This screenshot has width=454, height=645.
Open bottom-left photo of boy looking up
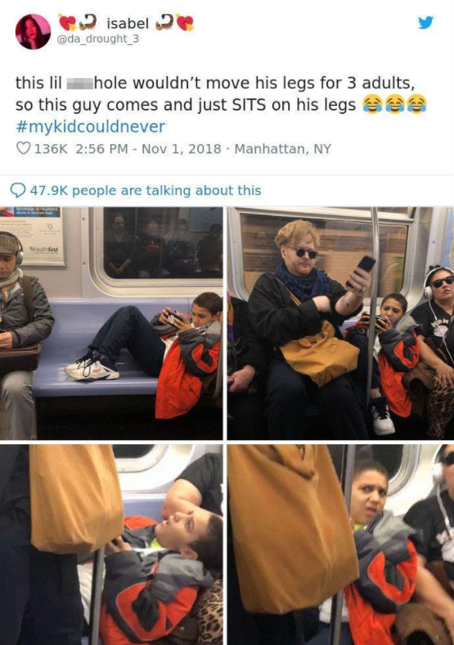click(x=111, y=544)
